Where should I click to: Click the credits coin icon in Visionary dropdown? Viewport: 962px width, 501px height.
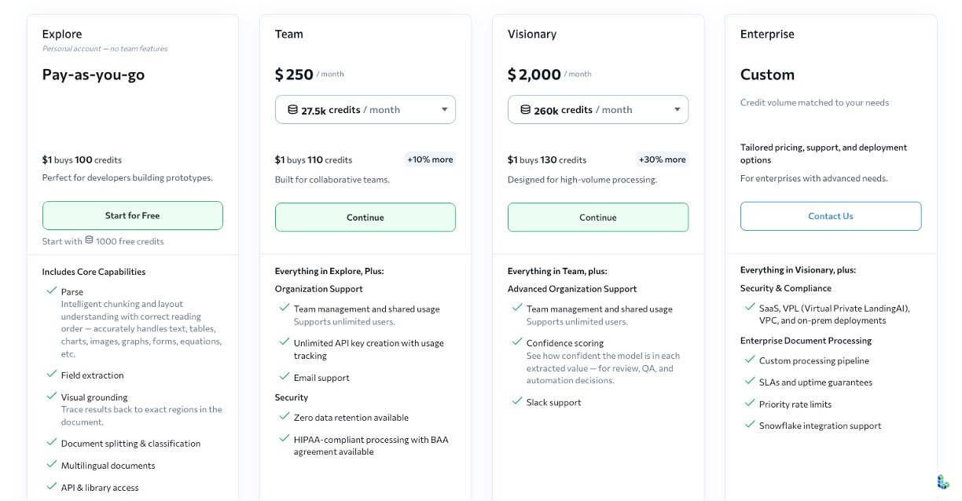525,110
